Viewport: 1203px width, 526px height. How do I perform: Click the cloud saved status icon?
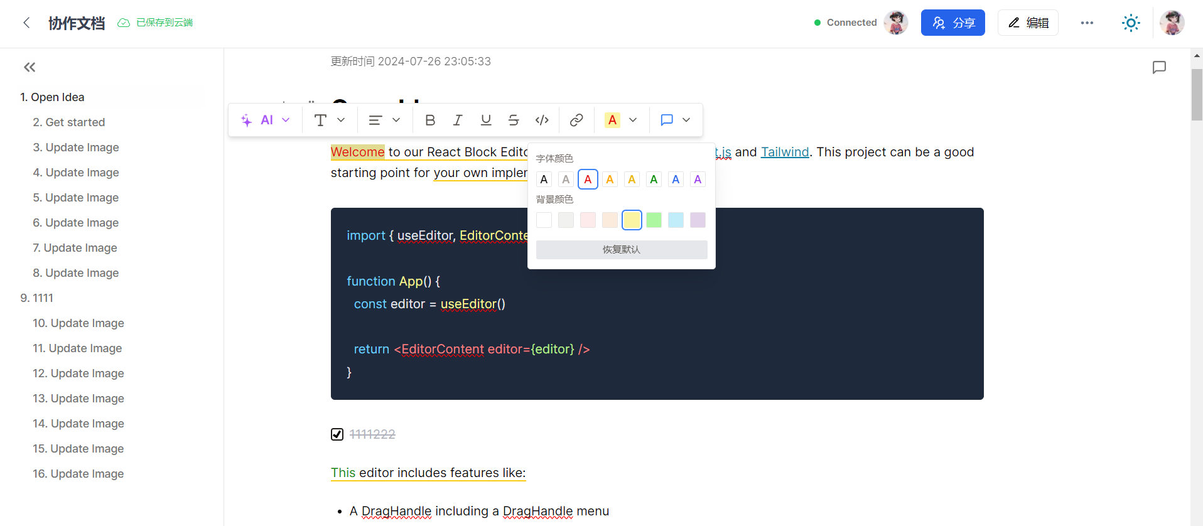click(124, 23)
